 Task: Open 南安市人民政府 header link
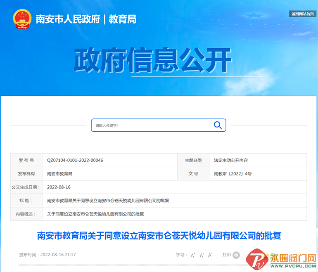coord(68,19)
